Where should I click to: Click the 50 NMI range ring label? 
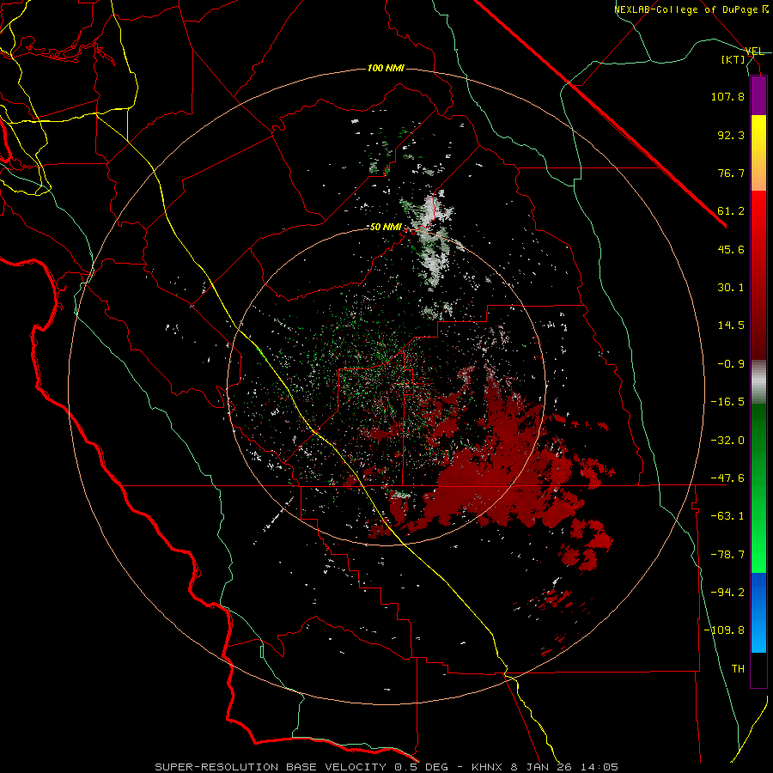[386, 227]
